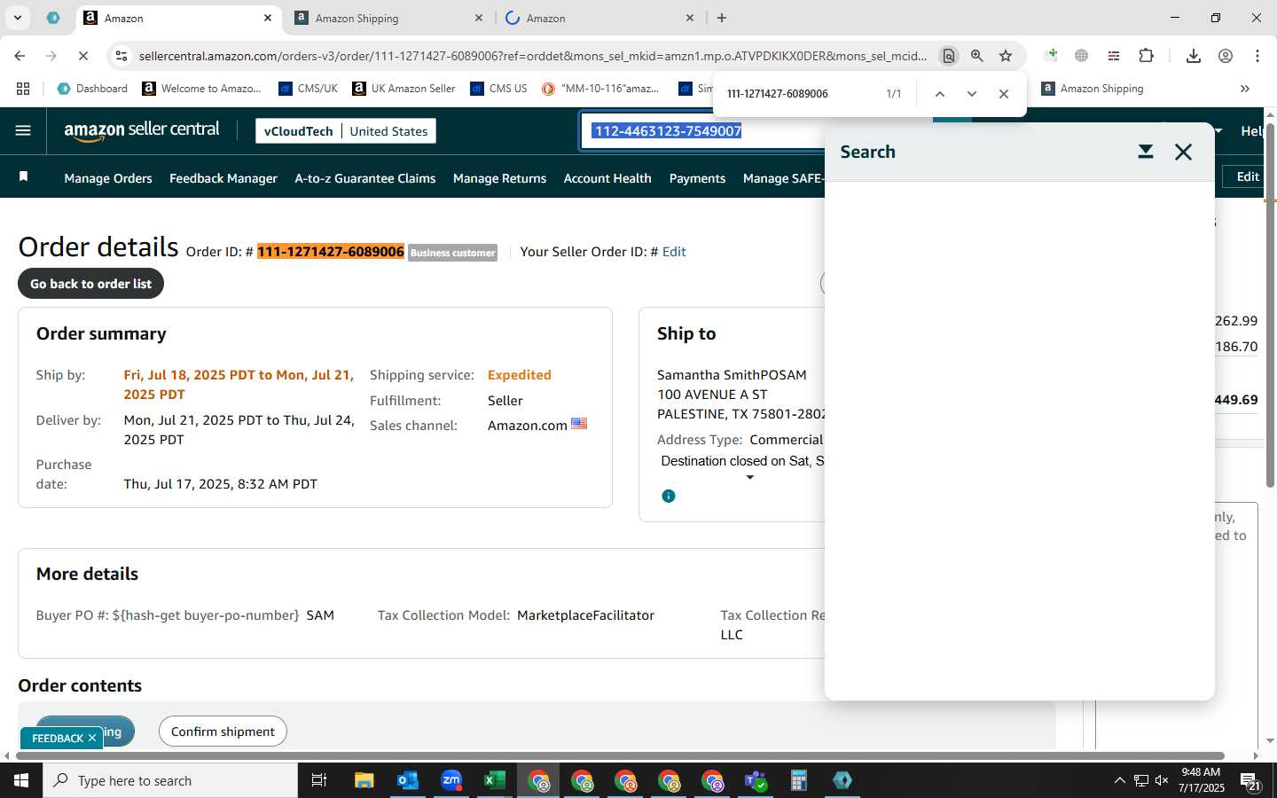The height and width of the screenshot is (798, 1277).
Task: Click Confirm shipment button
Action: [223, 731]
